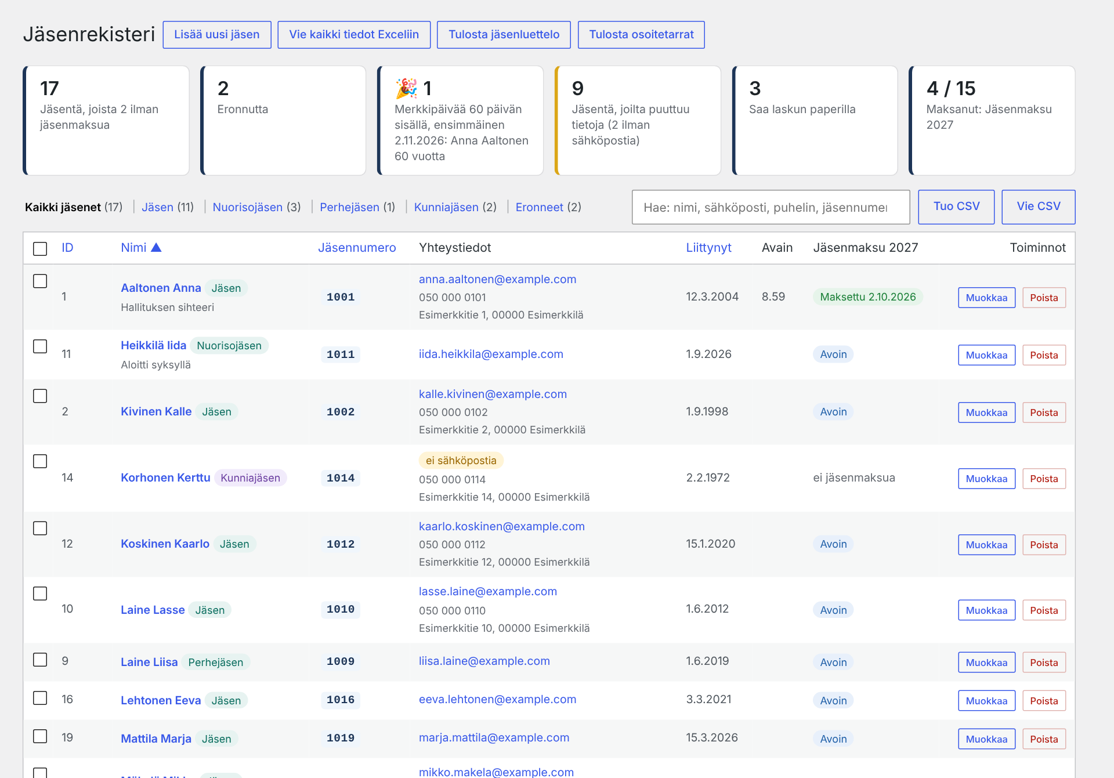
Task: Sort by Jäsennumero column header
Action: click(x=357, y=248)
